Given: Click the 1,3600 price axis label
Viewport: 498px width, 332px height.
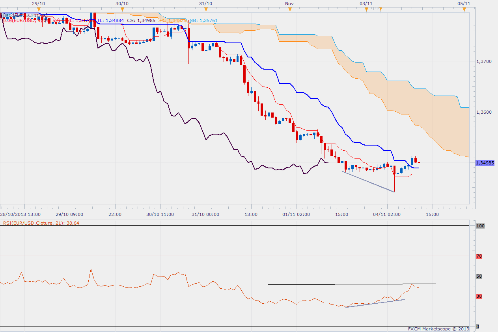Looking at the screenshot, I should 484,113.
